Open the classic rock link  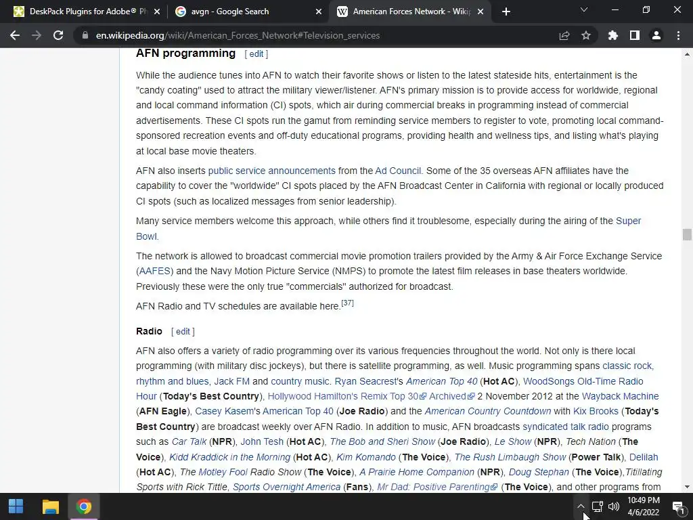click(x=627, y=366)
